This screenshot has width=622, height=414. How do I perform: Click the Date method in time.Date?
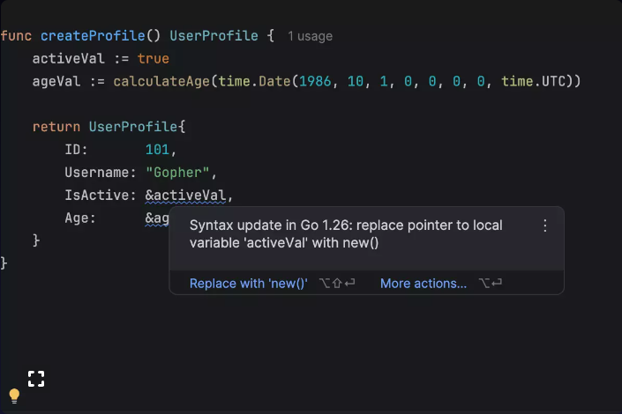pos(274,81)
